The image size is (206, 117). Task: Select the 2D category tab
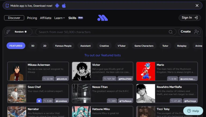coord(45,46)
